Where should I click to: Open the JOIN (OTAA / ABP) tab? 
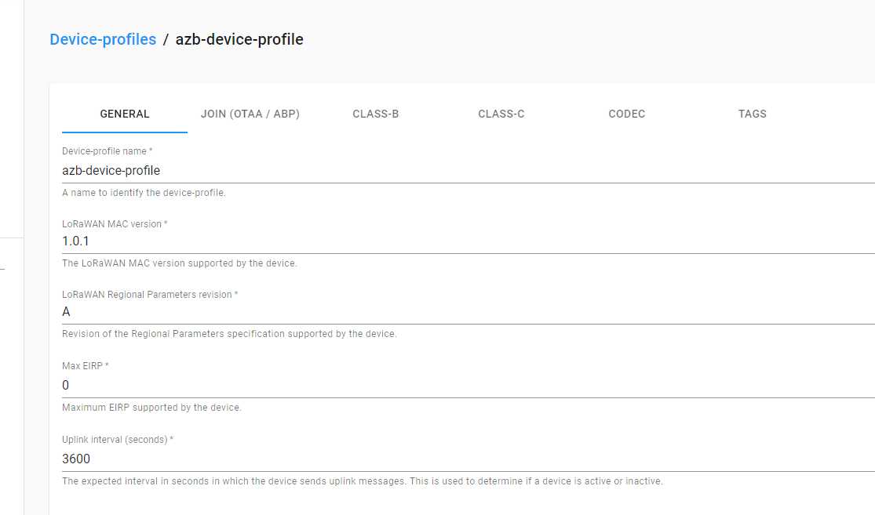pos(250,114)
